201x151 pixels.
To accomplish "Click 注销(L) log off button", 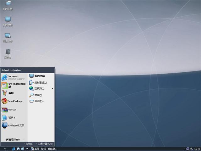I will 29,144.
